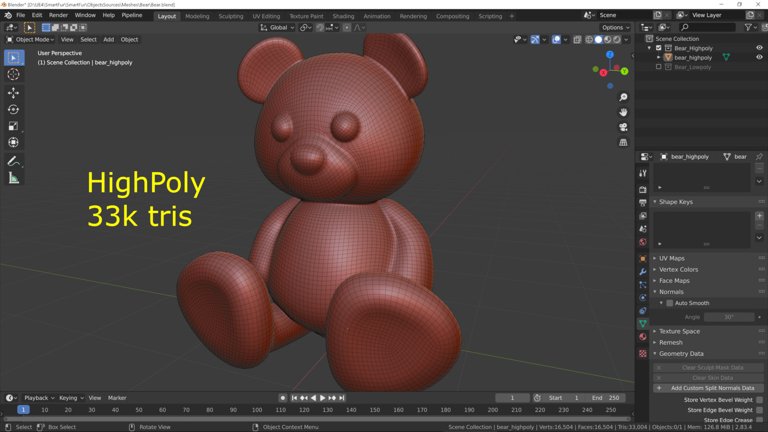Open the Texture properties tab

coord(643,354)
